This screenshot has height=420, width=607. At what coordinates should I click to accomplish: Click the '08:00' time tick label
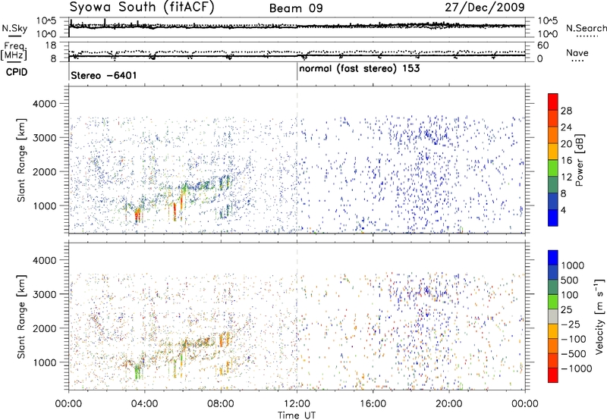click(x=221, y=404)
